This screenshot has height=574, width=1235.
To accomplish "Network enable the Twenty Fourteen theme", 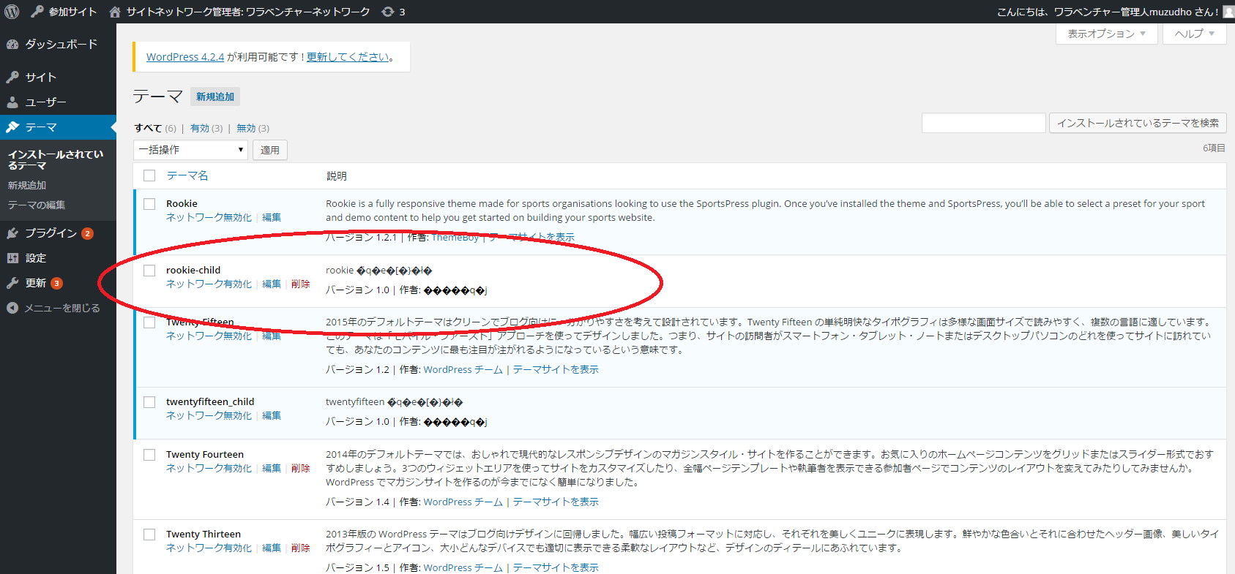I will (209, 469).
